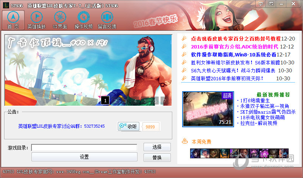The image size is (303, 178).
Task: Select the bald dark-skinned champion portrait
Action: [244, 153]
